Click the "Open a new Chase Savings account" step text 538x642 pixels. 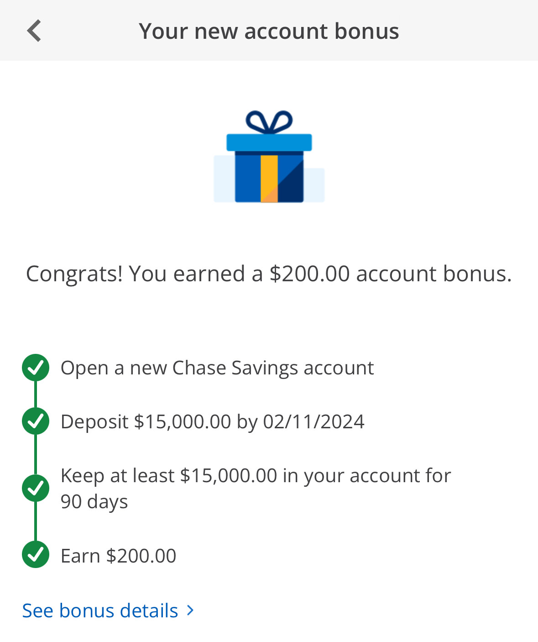coord(217,368)
